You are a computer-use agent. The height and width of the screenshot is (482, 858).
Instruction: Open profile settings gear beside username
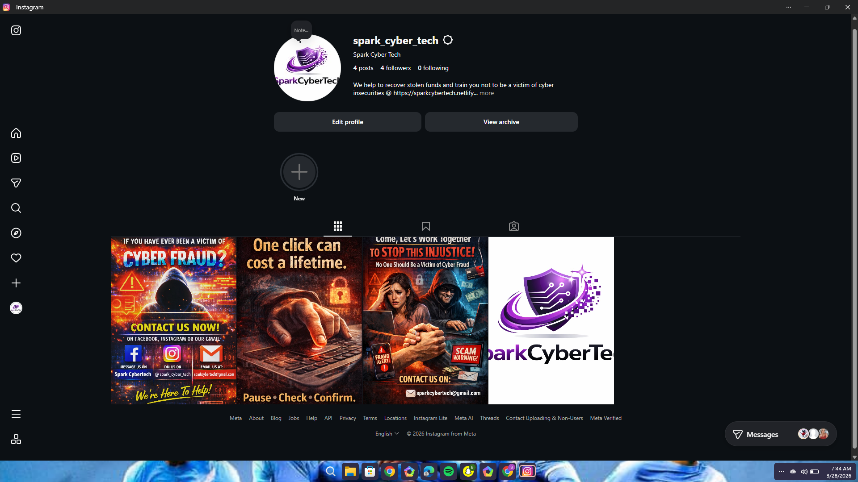[448, 40]
